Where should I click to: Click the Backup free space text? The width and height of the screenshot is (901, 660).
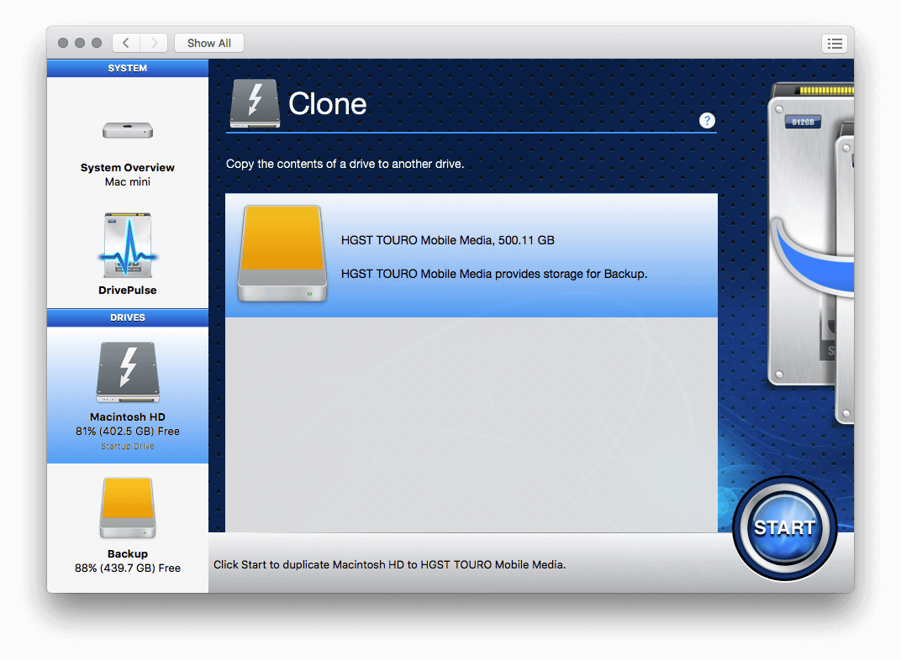pyautogui.click(x=127, y=568)
